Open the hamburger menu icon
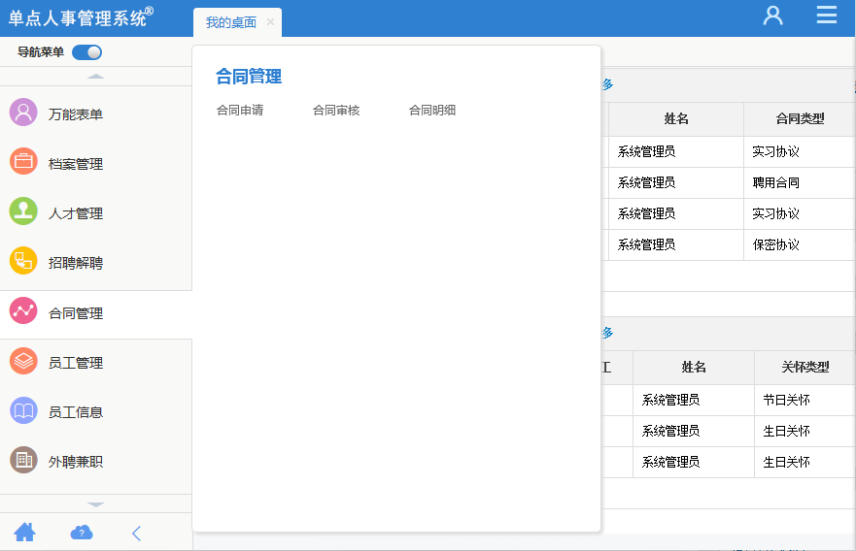 [x=827, y=15]
